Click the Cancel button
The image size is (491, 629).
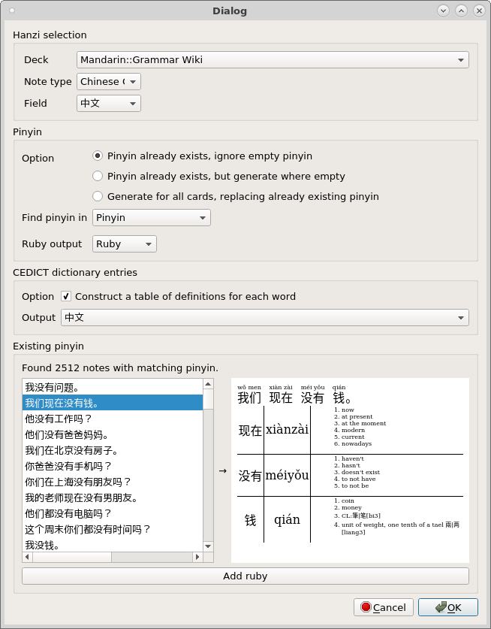point(383,607)
